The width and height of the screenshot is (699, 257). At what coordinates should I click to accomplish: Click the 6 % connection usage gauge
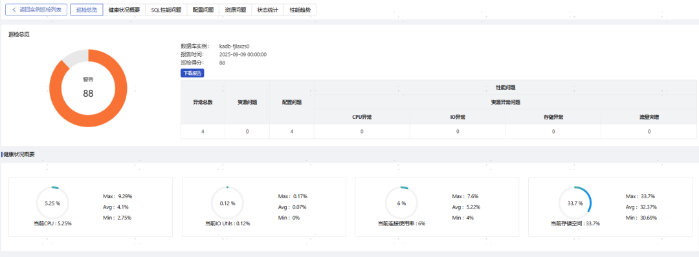401,203
